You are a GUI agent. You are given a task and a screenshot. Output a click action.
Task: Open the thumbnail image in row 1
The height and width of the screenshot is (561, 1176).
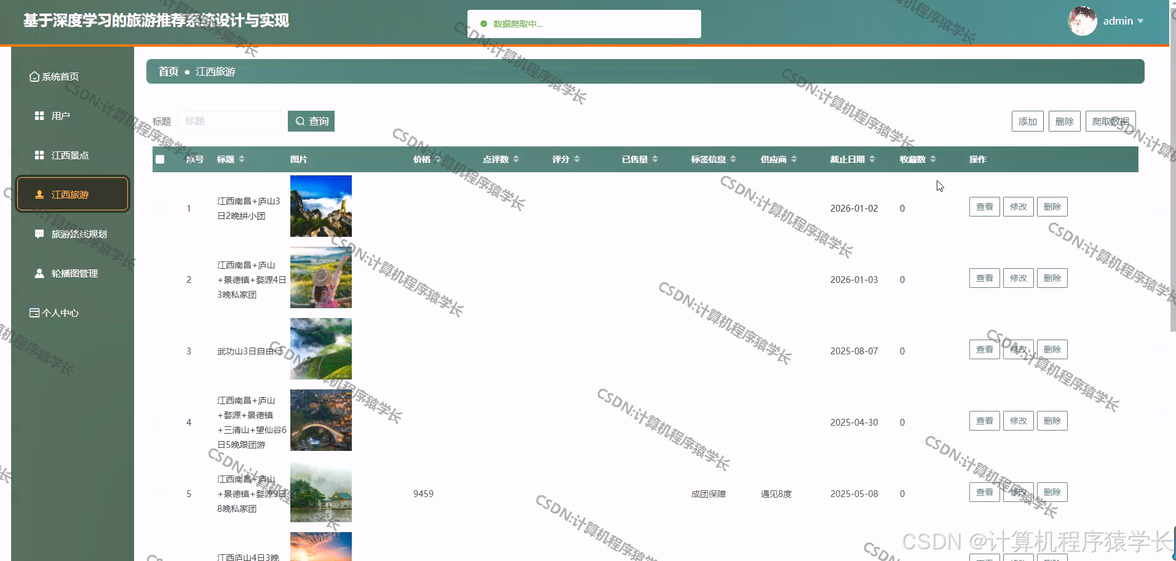coord(321,206)
